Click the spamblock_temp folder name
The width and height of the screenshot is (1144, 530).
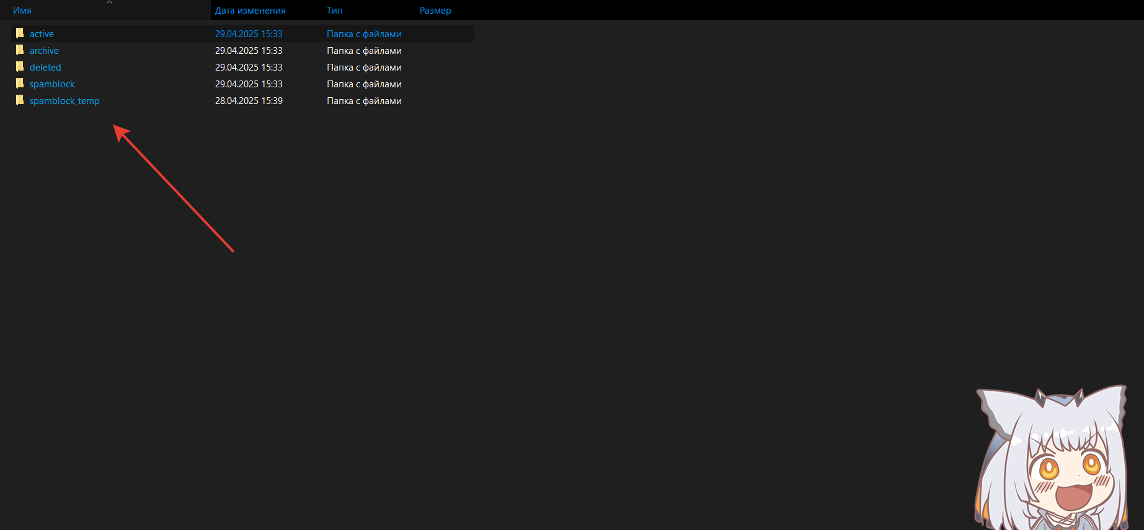[64, 101]
